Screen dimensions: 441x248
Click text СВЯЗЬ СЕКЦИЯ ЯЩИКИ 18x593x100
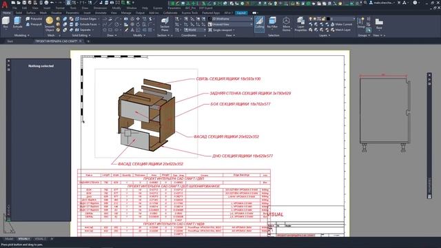tap(228, 79)
